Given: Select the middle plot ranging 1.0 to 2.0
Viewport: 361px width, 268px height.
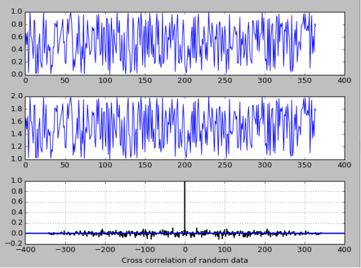Looking at the screenshot, I should pos(185,127).
